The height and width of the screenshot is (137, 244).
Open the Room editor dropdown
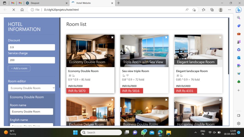pos(31,88)
